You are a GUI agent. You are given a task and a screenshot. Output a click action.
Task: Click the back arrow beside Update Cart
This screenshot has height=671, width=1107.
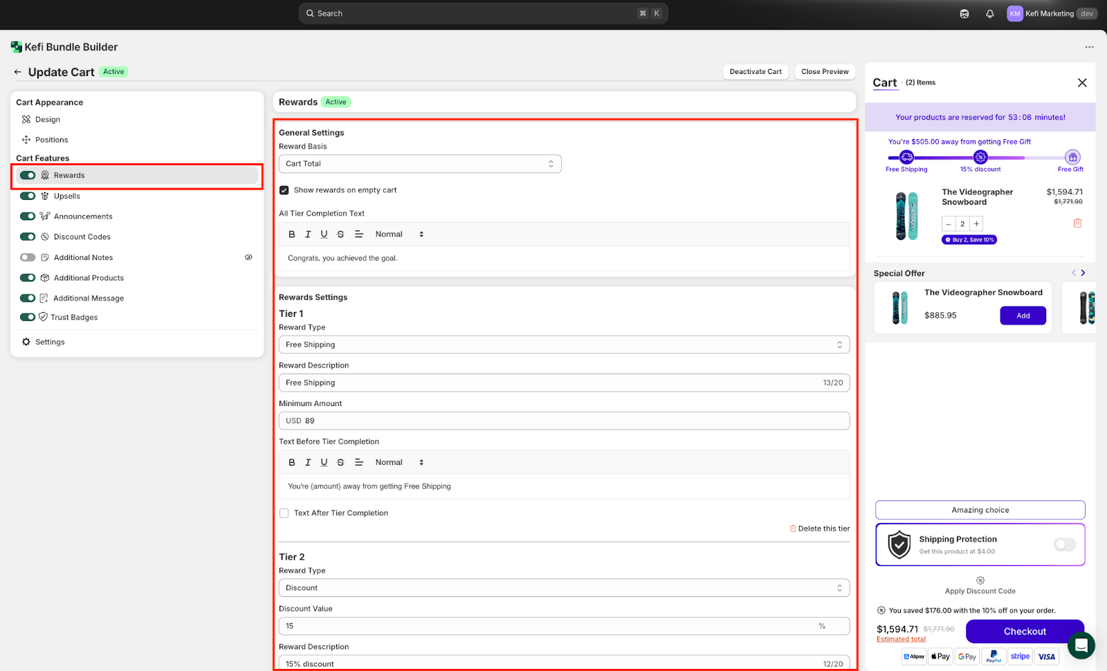pyautogui.click(x=18, y=72)
